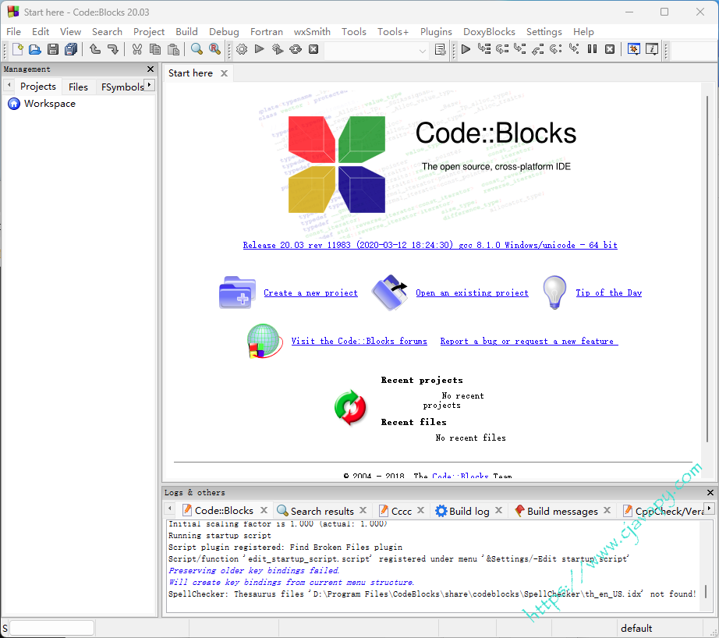Click the Break debugger pause icon
The width and height of the screenshot is (719, 638).
[x=592, y=49]
